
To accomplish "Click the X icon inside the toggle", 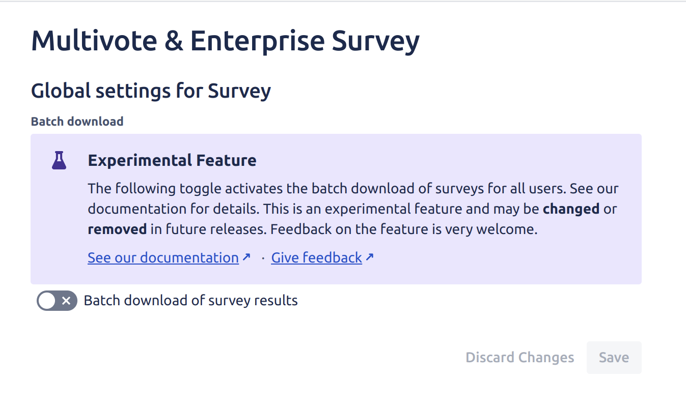I will coord(66,301).
